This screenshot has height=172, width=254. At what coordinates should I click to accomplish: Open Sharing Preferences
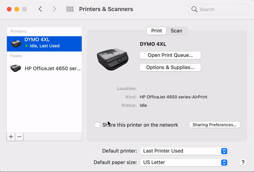pyautogui.click(x=215, y=125)
